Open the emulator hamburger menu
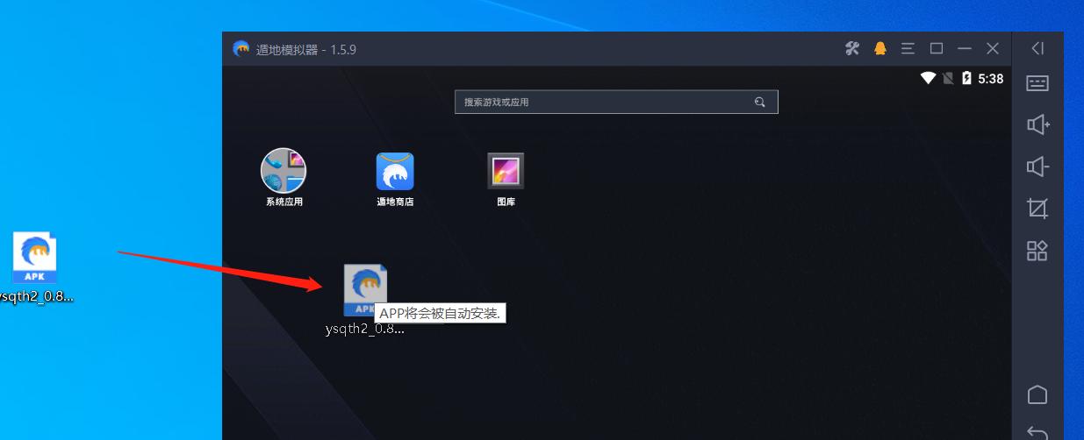The image size is (1084, 440). [x=908, y=48]
